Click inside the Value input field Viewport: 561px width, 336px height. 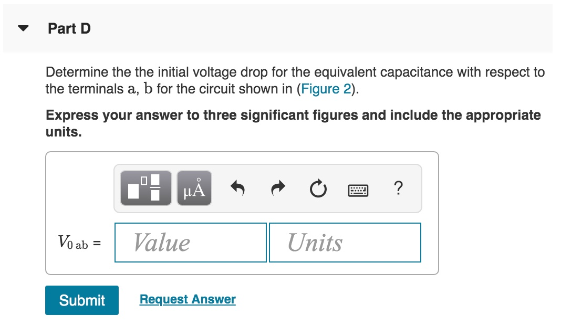(x=190, y=242)
